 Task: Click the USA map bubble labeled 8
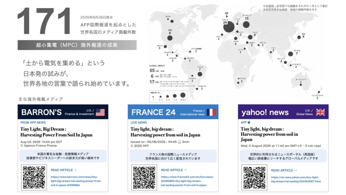(170, 38)
